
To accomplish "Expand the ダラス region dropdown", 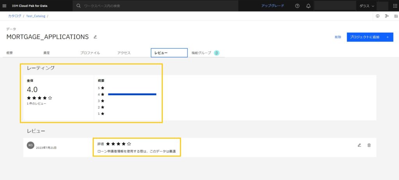I will [x=367, y=6].
